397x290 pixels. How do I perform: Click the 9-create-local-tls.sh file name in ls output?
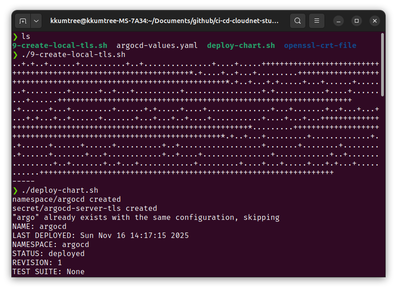tap(60, 46)
